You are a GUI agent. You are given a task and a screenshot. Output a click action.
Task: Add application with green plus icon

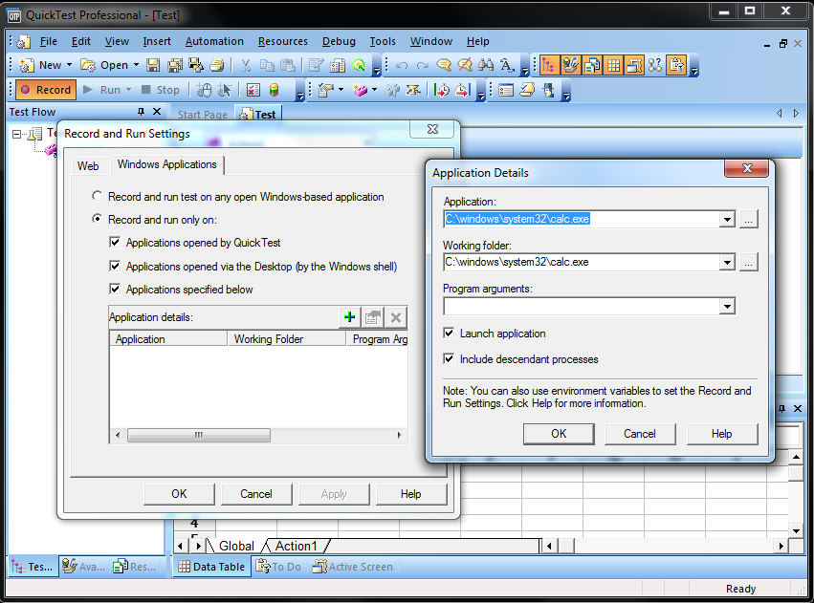click(x=349, y=317)
